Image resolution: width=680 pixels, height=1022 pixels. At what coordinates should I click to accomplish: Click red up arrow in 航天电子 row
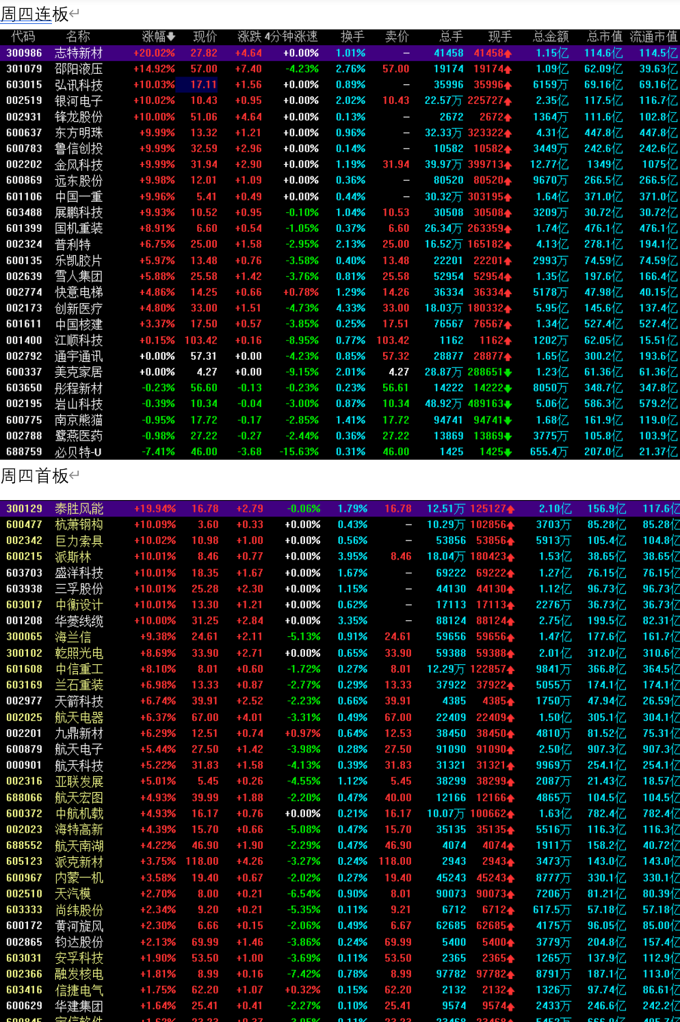510,750
